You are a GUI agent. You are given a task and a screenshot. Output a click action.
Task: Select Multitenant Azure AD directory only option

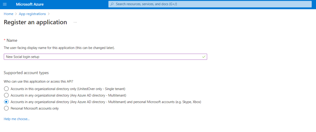pos(6,95)
